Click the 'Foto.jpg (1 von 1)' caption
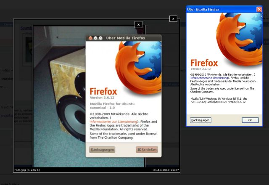Viewport: 269px width, 185px height. click(x=27, y=170)
